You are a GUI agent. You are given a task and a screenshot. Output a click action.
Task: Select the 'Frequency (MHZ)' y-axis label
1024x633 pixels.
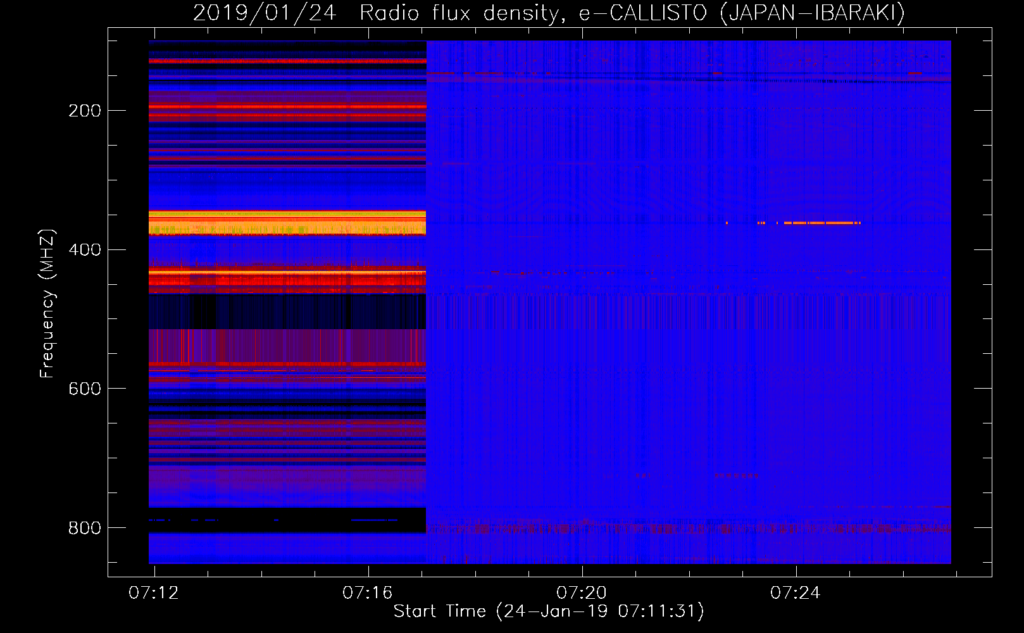coord(47,303)
